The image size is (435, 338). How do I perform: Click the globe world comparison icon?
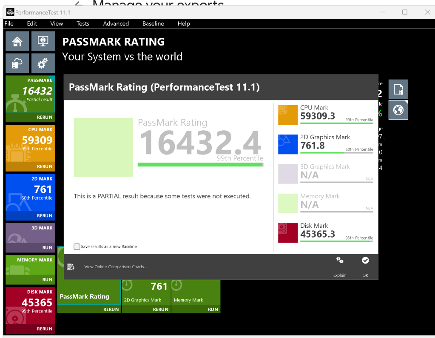click(398, 110)
